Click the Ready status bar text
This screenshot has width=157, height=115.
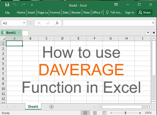[x=6, y=113]
